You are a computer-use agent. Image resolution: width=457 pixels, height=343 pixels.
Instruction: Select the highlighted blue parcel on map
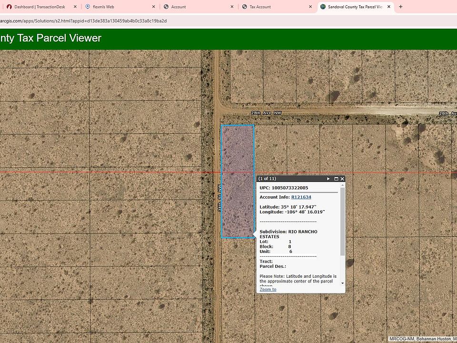coord(237,157)
